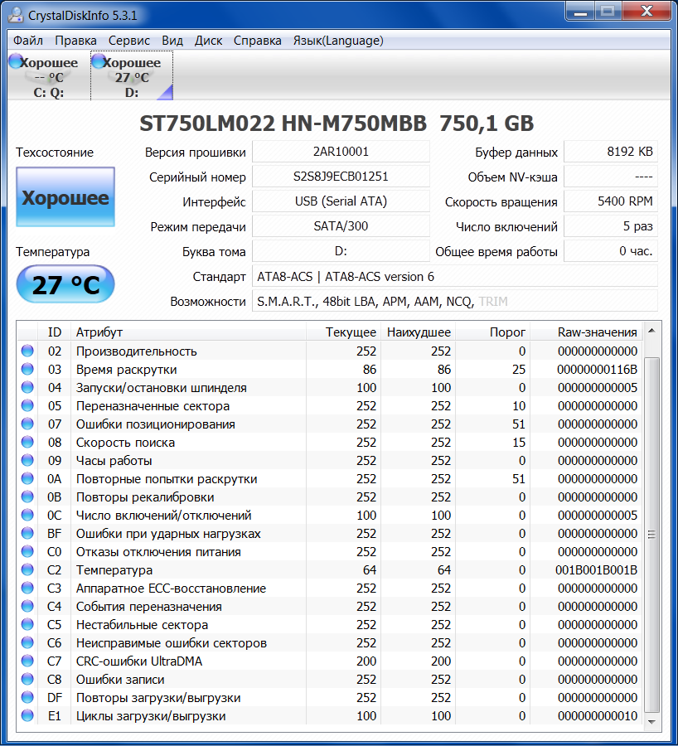Click the serial number field
This screenshot has height=746, width=678.
click(x=341, y=177)
